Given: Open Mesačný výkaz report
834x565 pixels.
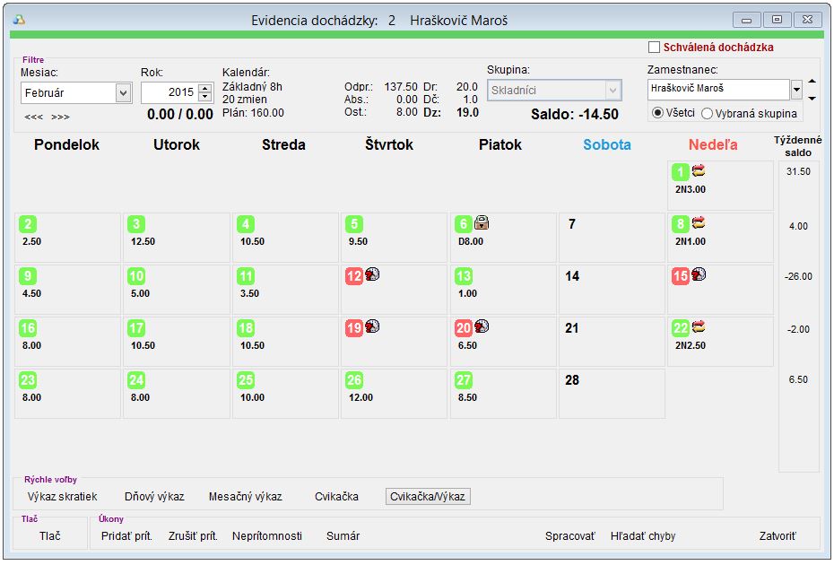Looking at the screenshot, I should (245, 496).
